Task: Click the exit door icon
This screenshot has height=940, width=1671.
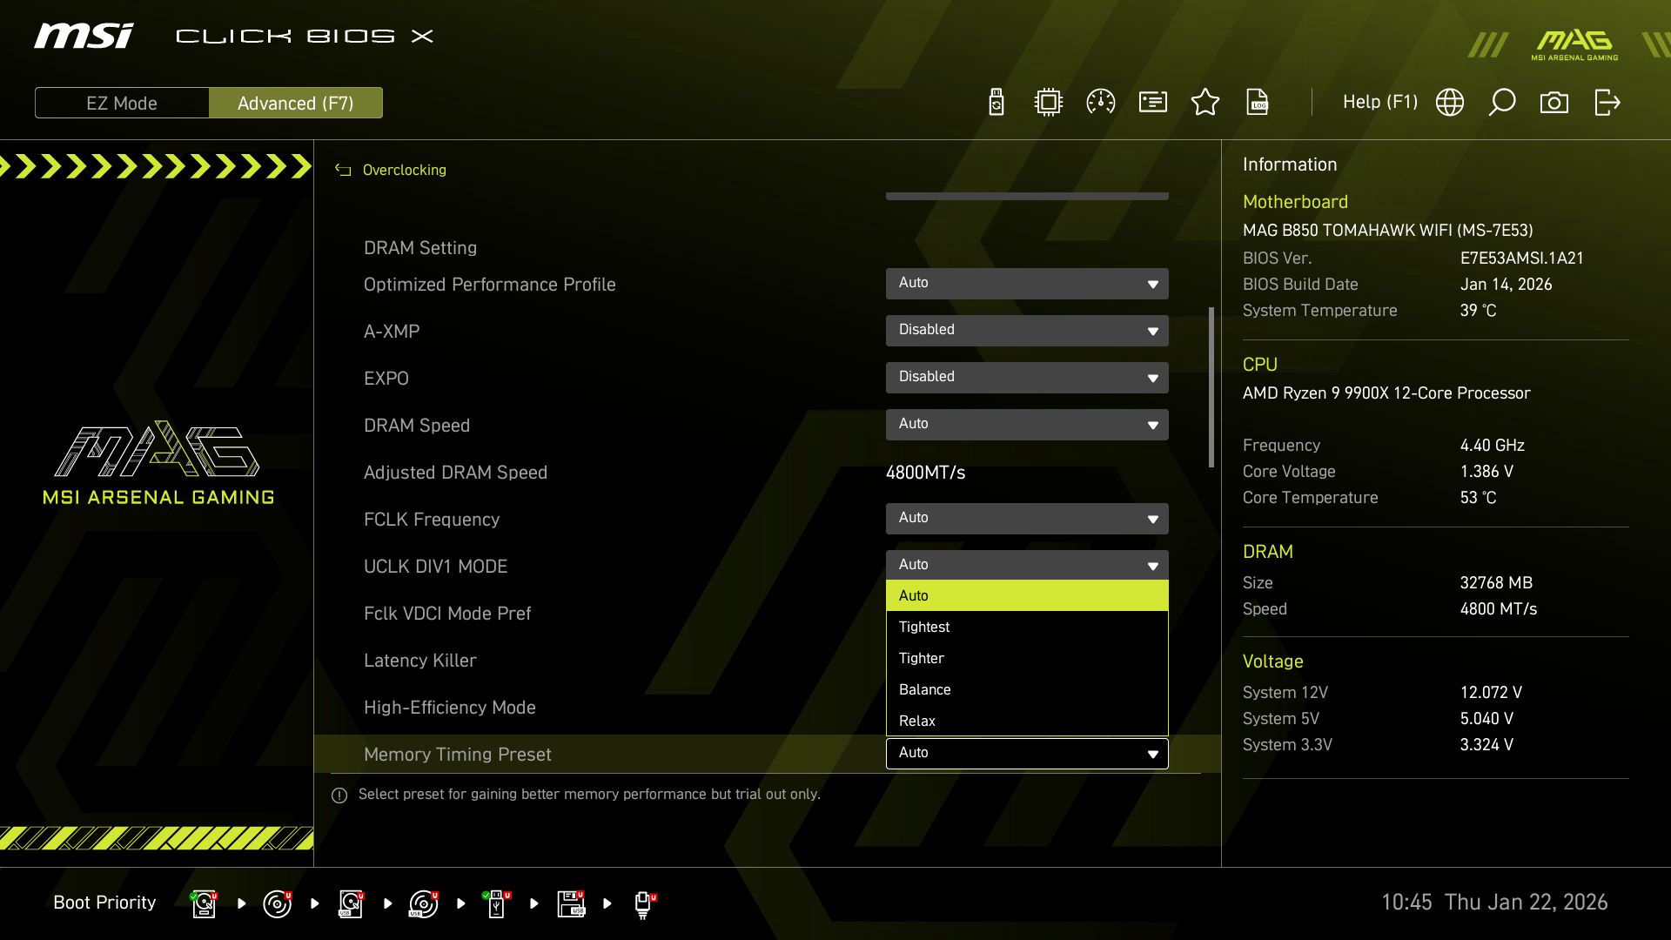Action: click(1607, 103)
